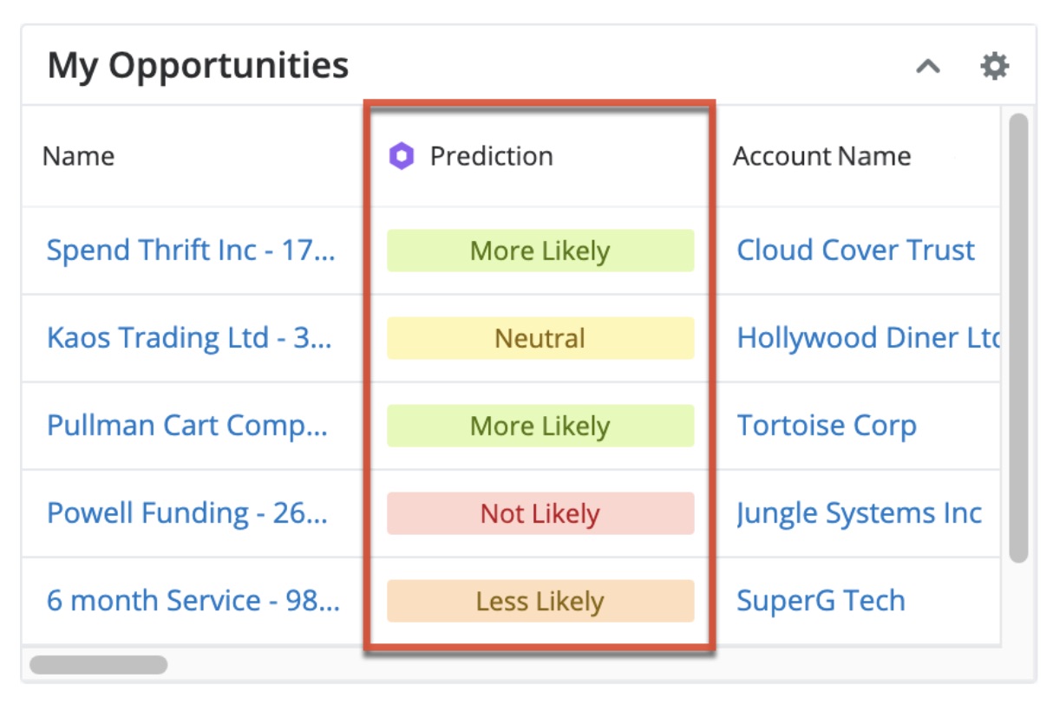1053x704 pixels.
Task: Sort by Prediction column header
Action: pos(491,157)
